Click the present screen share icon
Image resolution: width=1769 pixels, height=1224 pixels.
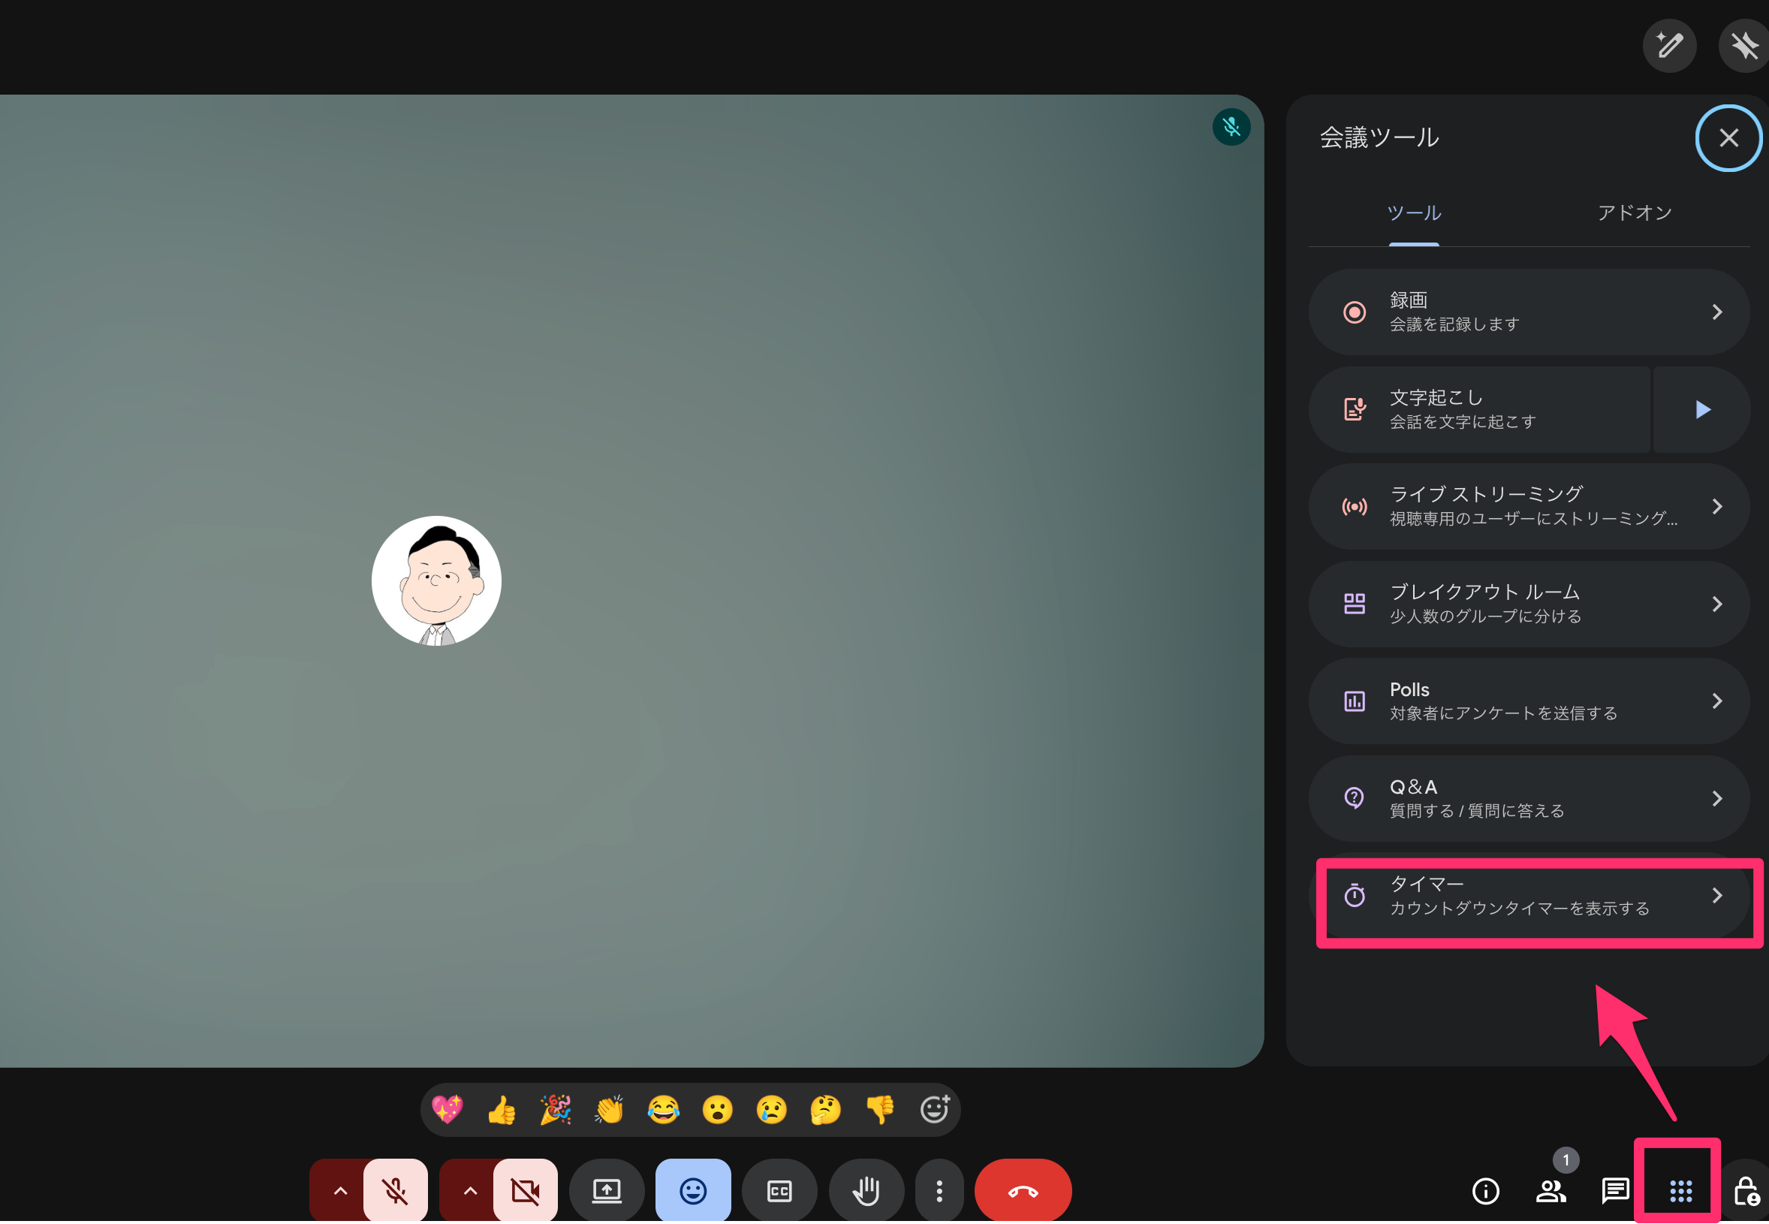click(x=607, y=1191)
